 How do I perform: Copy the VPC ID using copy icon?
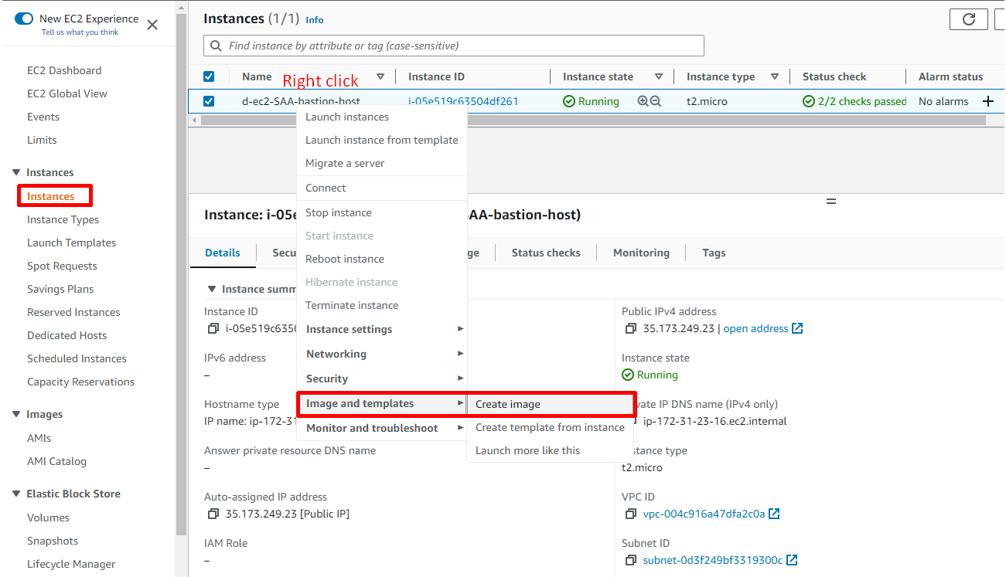631,514
